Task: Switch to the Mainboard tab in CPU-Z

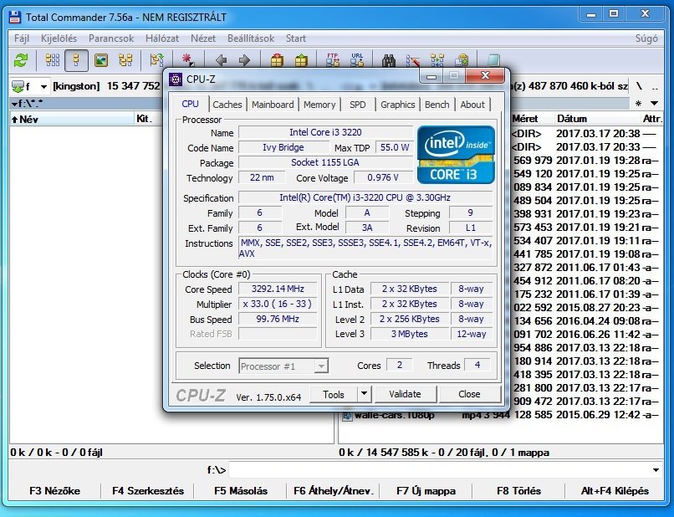Action: click(x=273, y=105)
